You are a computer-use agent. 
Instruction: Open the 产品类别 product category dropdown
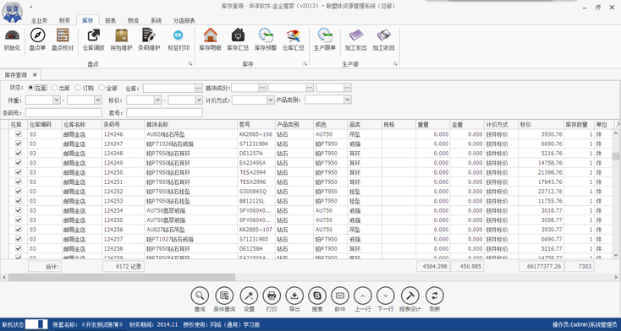click(x=348, y=100)
